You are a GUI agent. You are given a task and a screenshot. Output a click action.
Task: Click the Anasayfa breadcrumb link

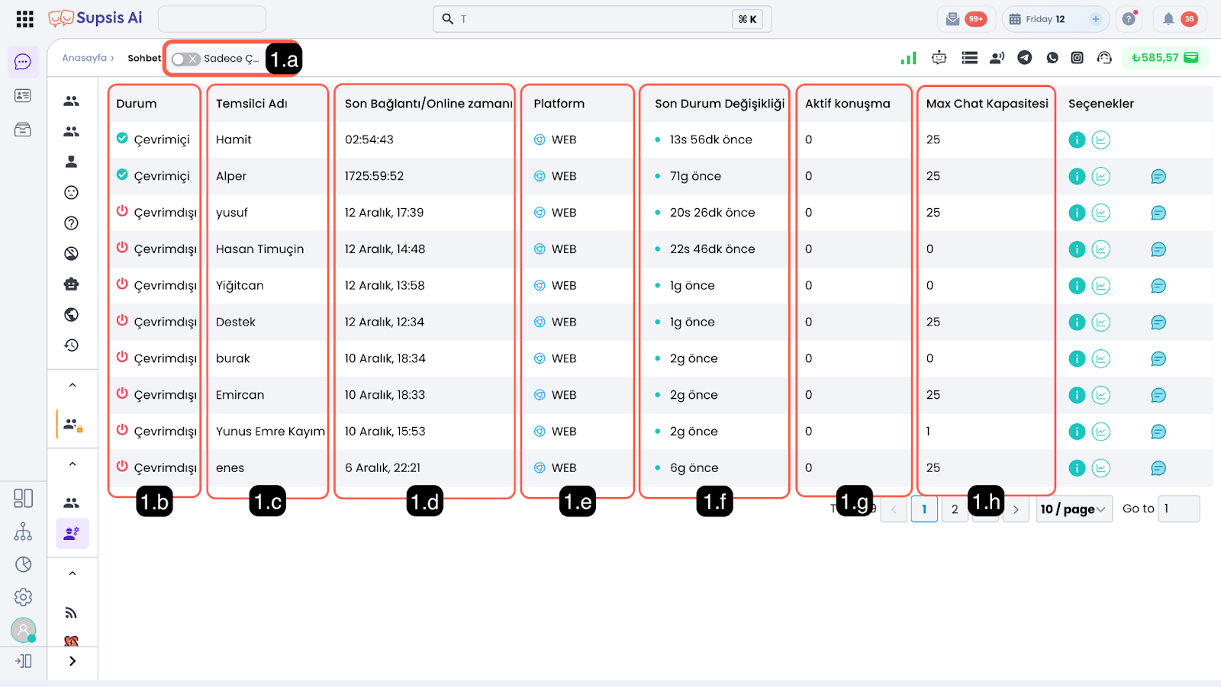(85, 58)
